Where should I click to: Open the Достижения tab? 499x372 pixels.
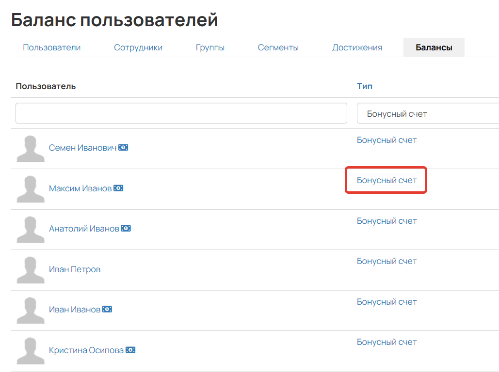358,47
